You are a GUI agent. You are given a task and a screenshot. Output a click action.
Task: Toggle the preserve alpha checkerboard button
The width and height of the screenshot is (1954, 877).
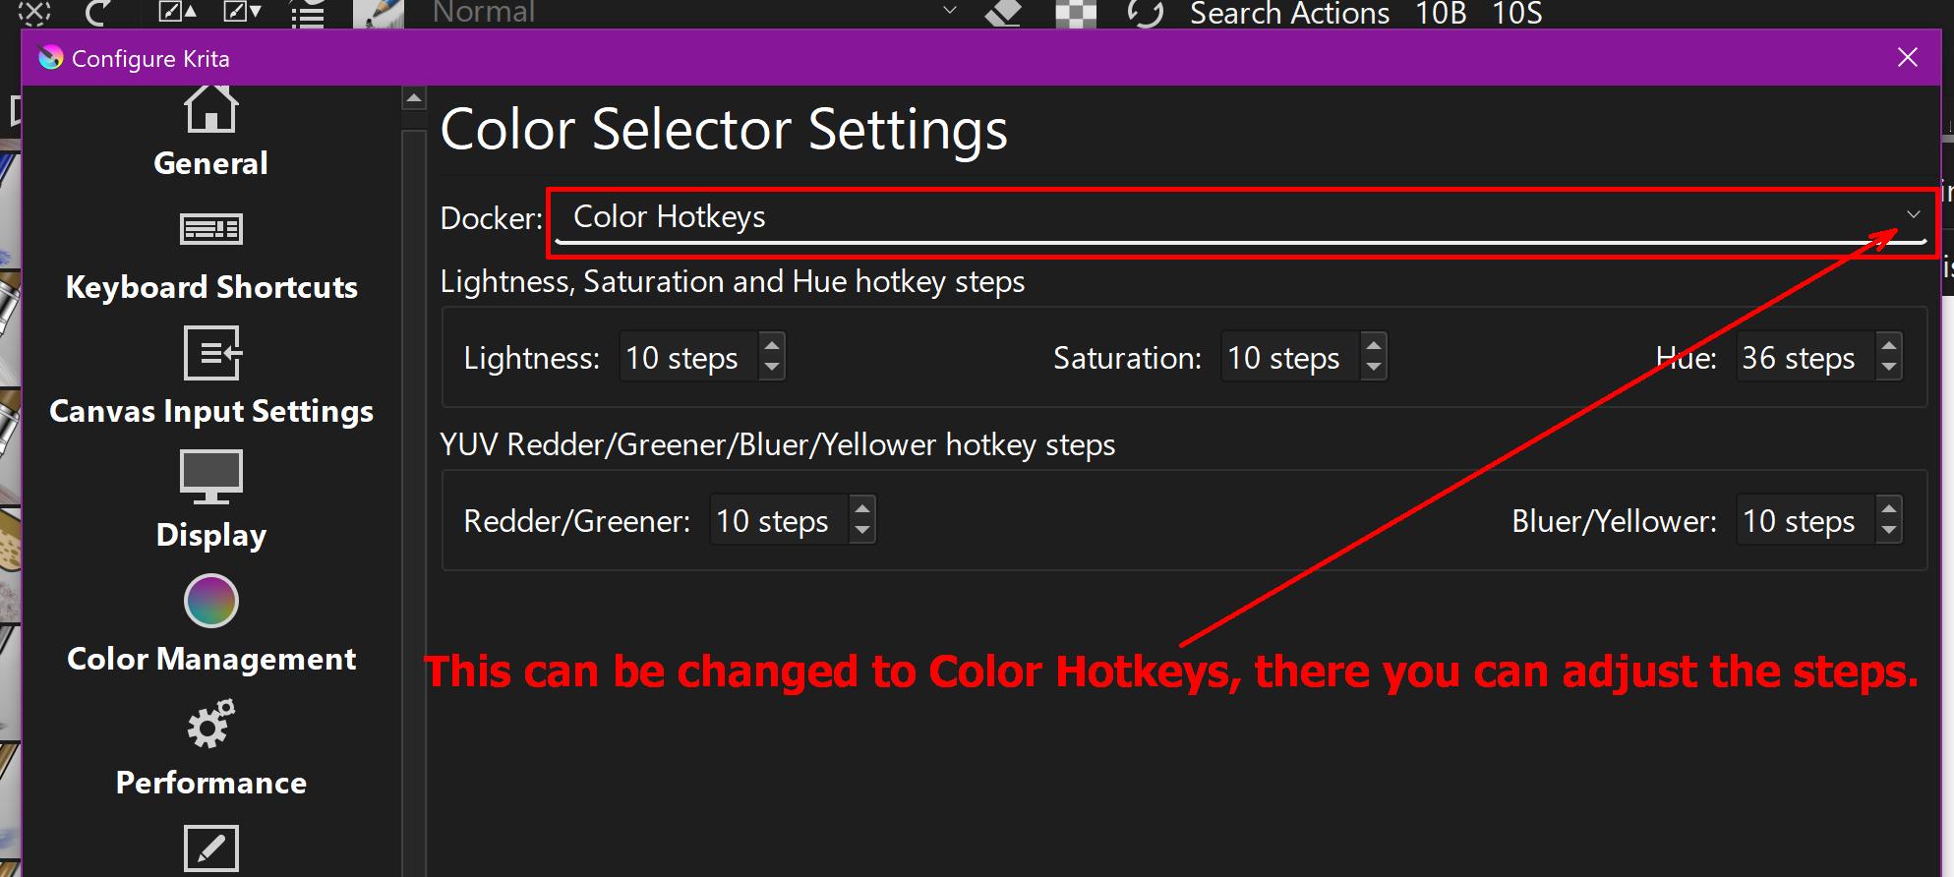pyautogui.click(x=1075, y=13)
